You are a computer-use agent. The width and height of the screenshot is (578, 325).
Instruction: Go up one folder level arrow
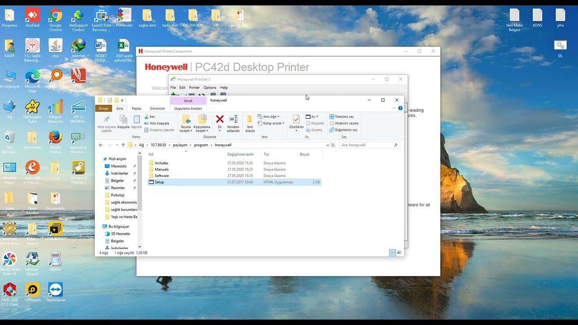point(123,145)
